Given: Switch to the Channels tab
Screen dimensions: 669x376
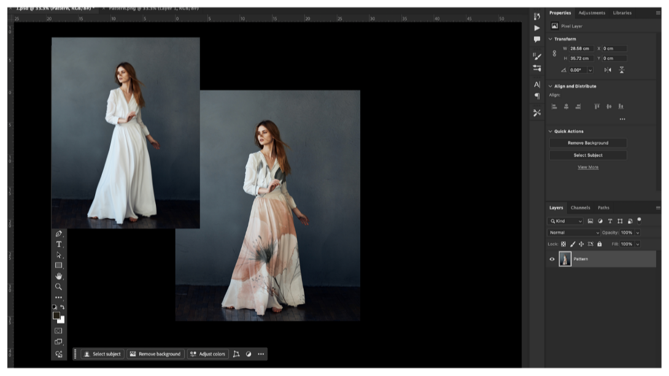Looking at the screenshot, I should coord(580,208).
